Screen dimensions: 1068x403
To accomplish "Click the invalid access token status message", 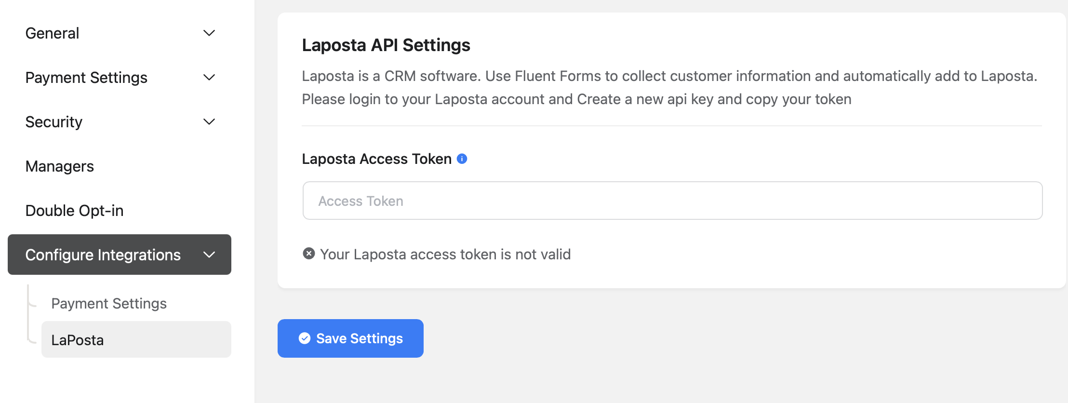I will 445,254.
